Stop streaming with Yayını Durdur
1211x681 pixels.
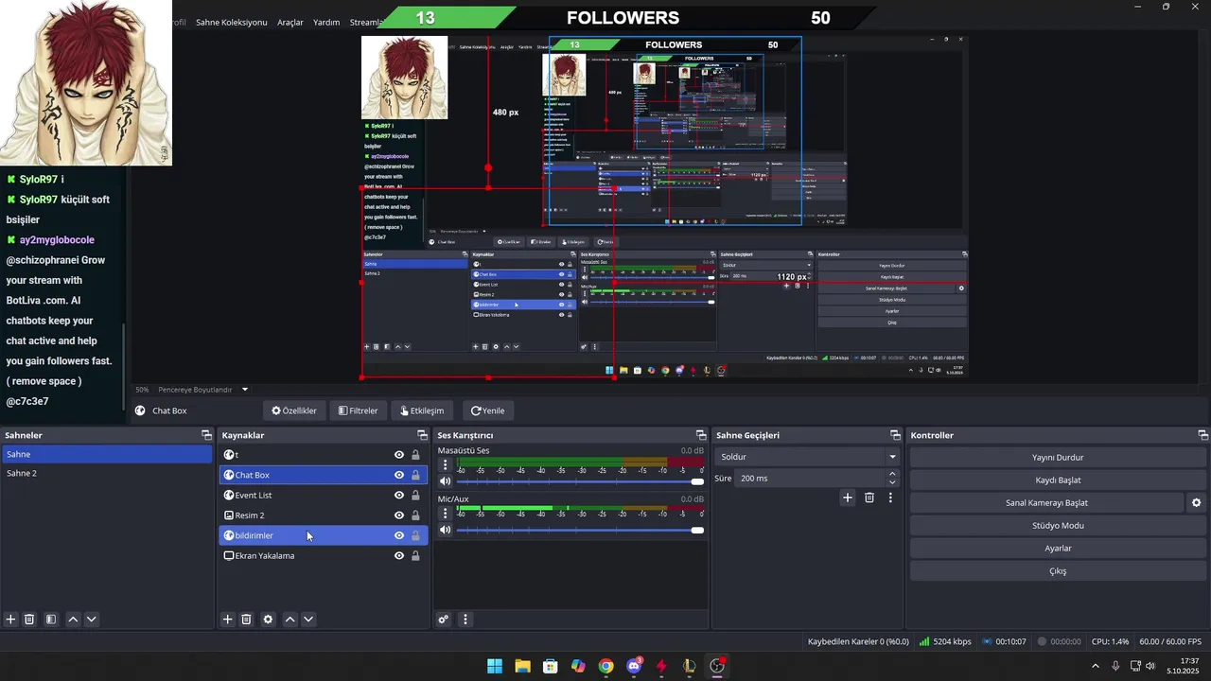1058,458
